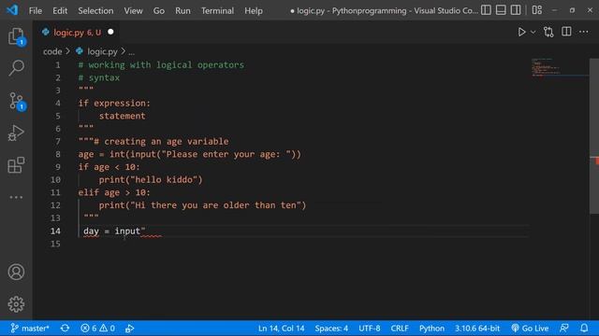Open the Manage settings gear
The width and height of the screenshot is (599, 336).
[16, 304]
